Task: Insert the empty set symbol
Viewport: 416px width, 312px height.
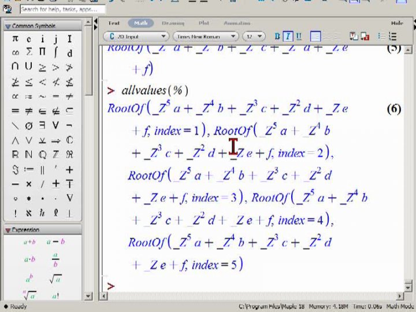Action: click(29, 125)
